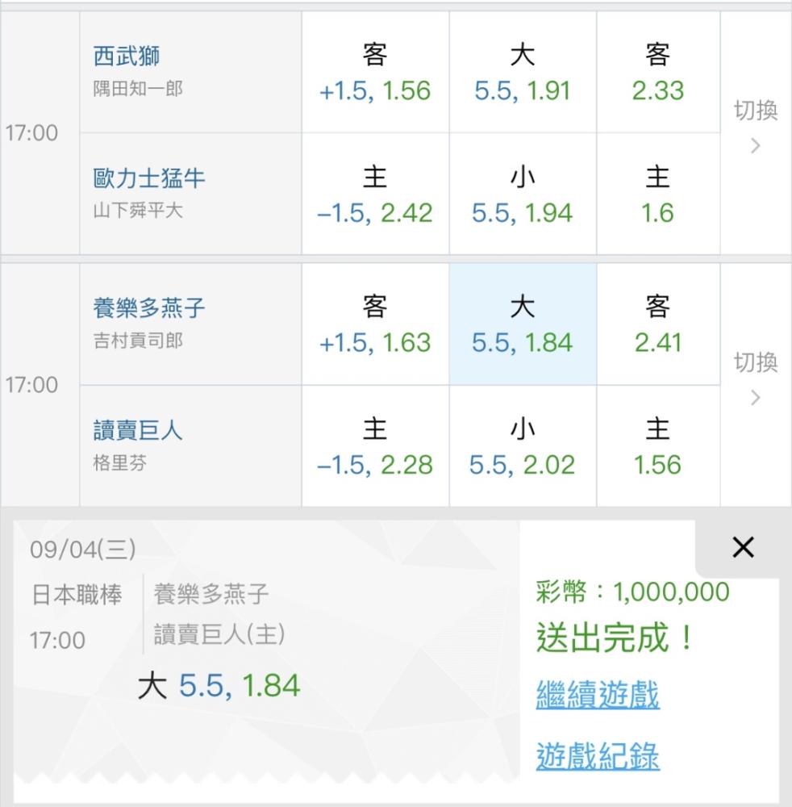792x807 pixels.
Task: Choose 客 2.33 moneyline odds
Action: [x=658, y=73]
